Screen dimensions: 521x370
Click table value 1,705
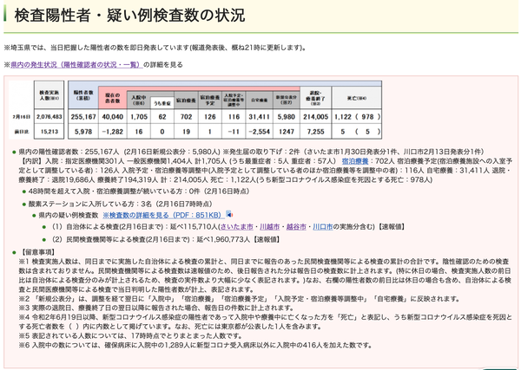(x=139, y=117)
